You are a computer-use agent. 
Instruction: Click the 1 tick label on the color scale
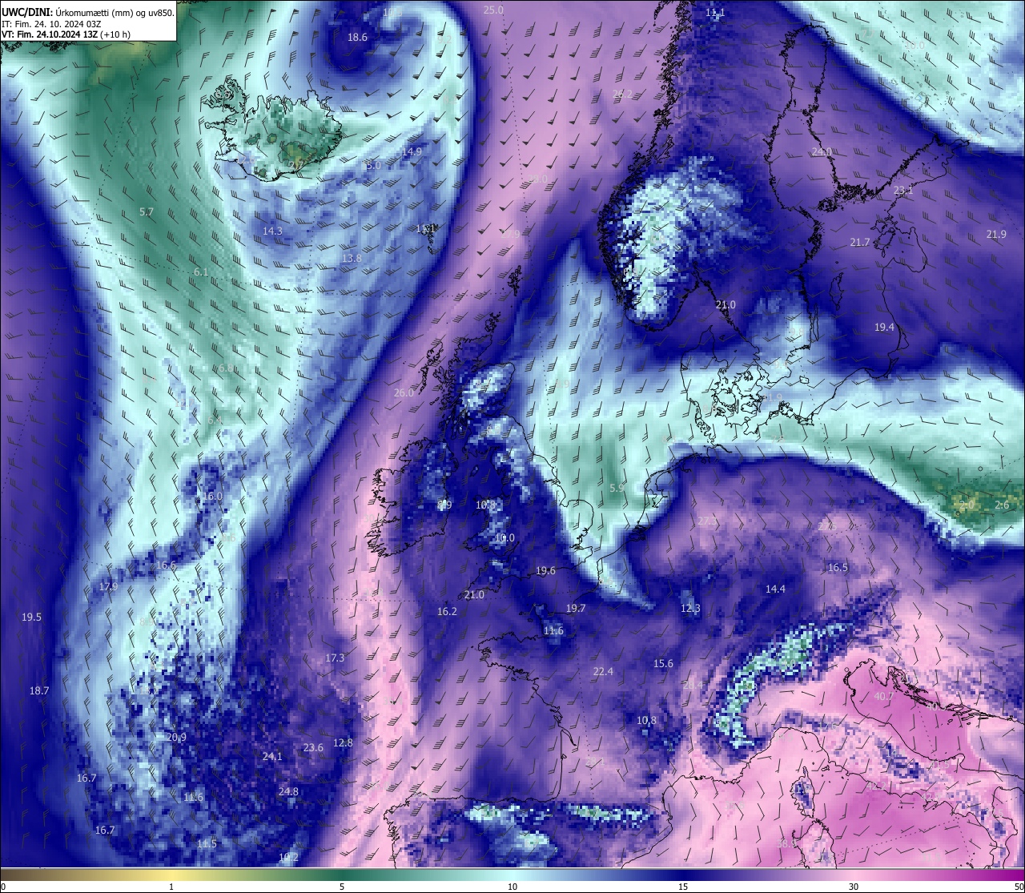point(171,887)
